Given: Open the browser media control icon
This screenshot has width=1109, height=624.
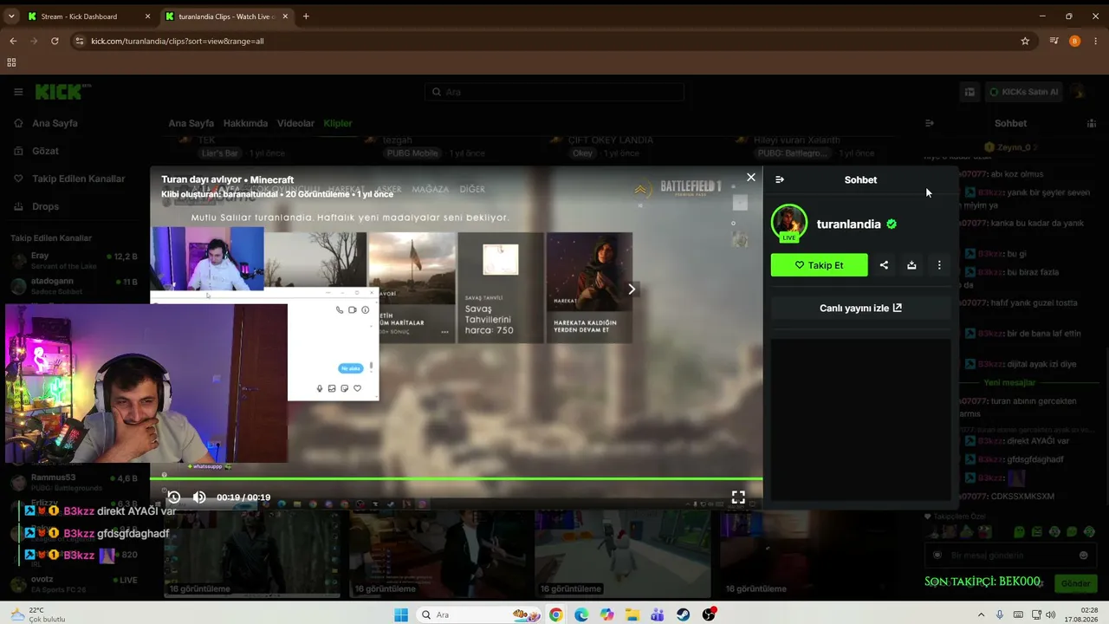Looking at the screenshot, I should (x=1054, y=41).
